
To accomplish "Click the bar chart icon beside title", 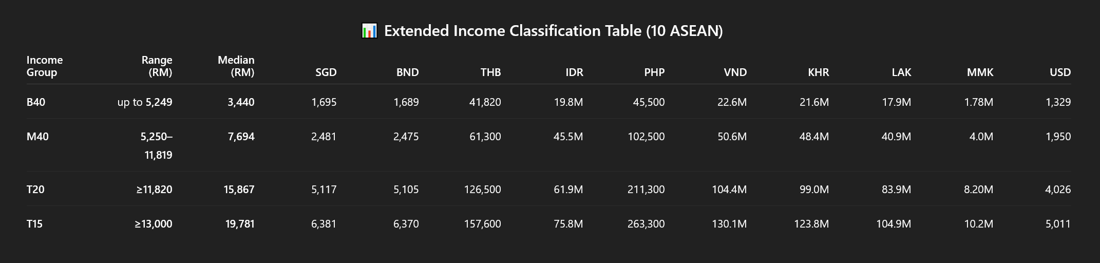I will pos(369,31).
